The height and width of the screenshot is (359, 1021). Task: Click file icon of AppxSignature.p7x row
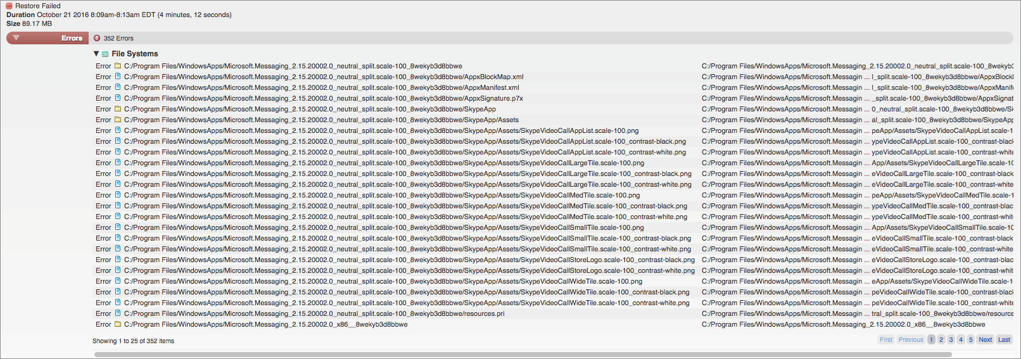point(118,98)
